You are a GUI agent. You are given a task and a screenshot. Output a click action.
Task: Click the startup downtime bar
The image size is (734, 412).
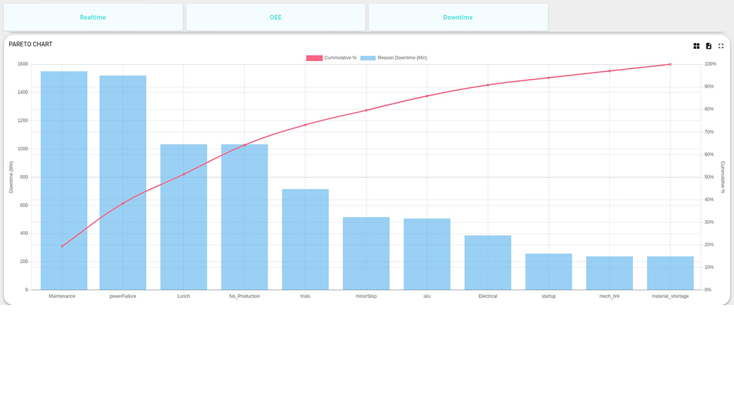tap(547, 272)
